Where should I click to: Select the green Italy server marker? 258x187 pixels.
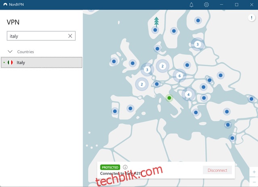point(169,98)
